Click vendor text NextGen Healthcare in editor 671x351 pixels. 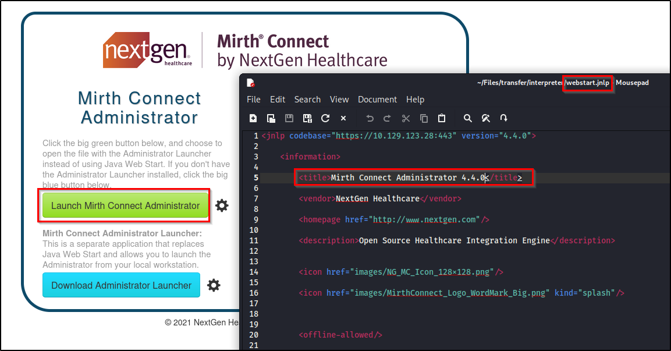[x=378, y=198]
